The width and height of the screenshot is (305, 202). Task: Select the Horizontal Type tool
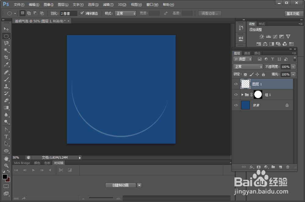click(x=6, y=136)
